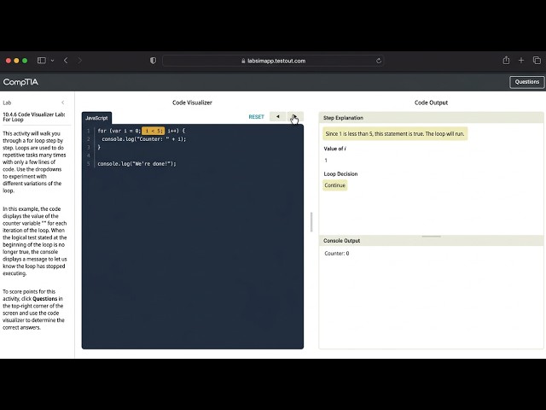Click the yellow step explanation message
The image size is (546, 410).
tap(395, 133)
